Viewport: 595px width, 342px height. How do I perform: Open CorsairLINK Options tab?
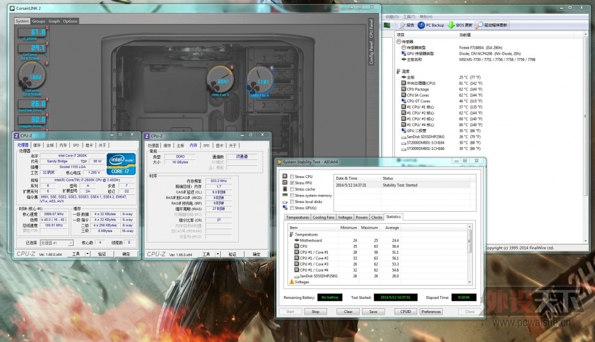tap(70, 21)
